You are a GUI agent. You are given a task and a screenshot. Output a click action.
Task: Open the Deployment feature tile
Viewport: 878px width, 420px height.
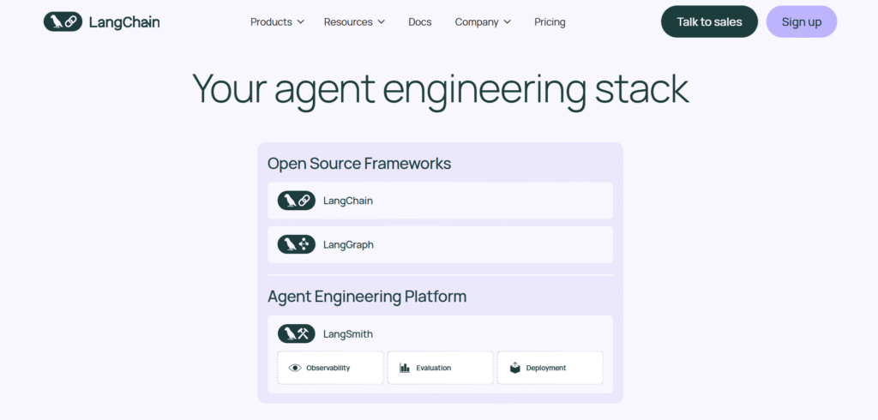550,368
